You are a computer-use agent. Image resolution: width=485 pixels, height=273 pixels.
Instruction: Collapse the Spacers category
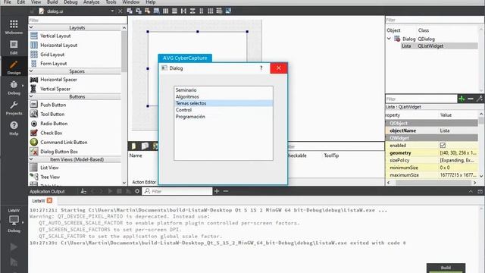coord(31,71)
